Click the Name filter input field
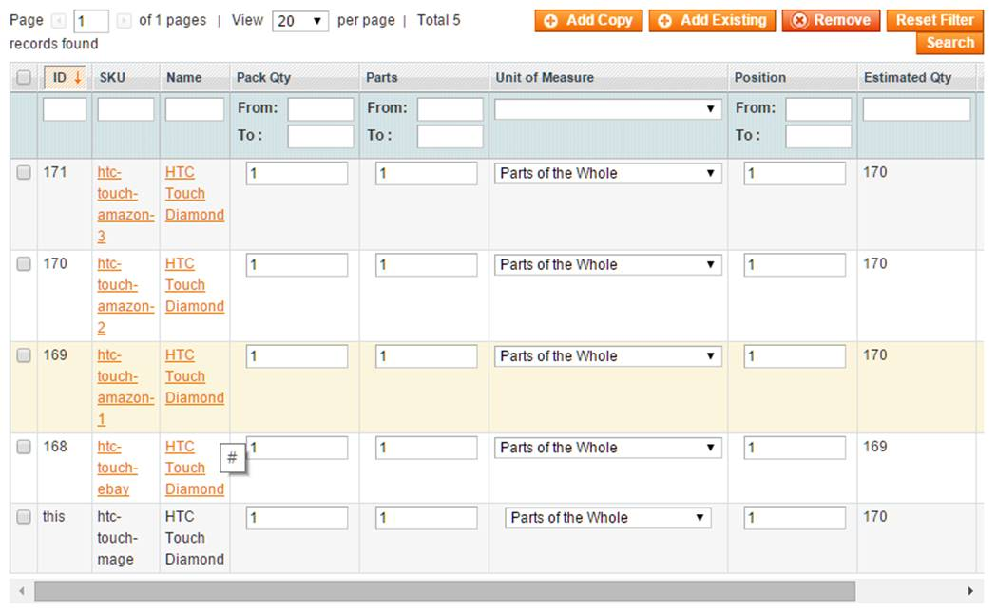 point(195,109)
